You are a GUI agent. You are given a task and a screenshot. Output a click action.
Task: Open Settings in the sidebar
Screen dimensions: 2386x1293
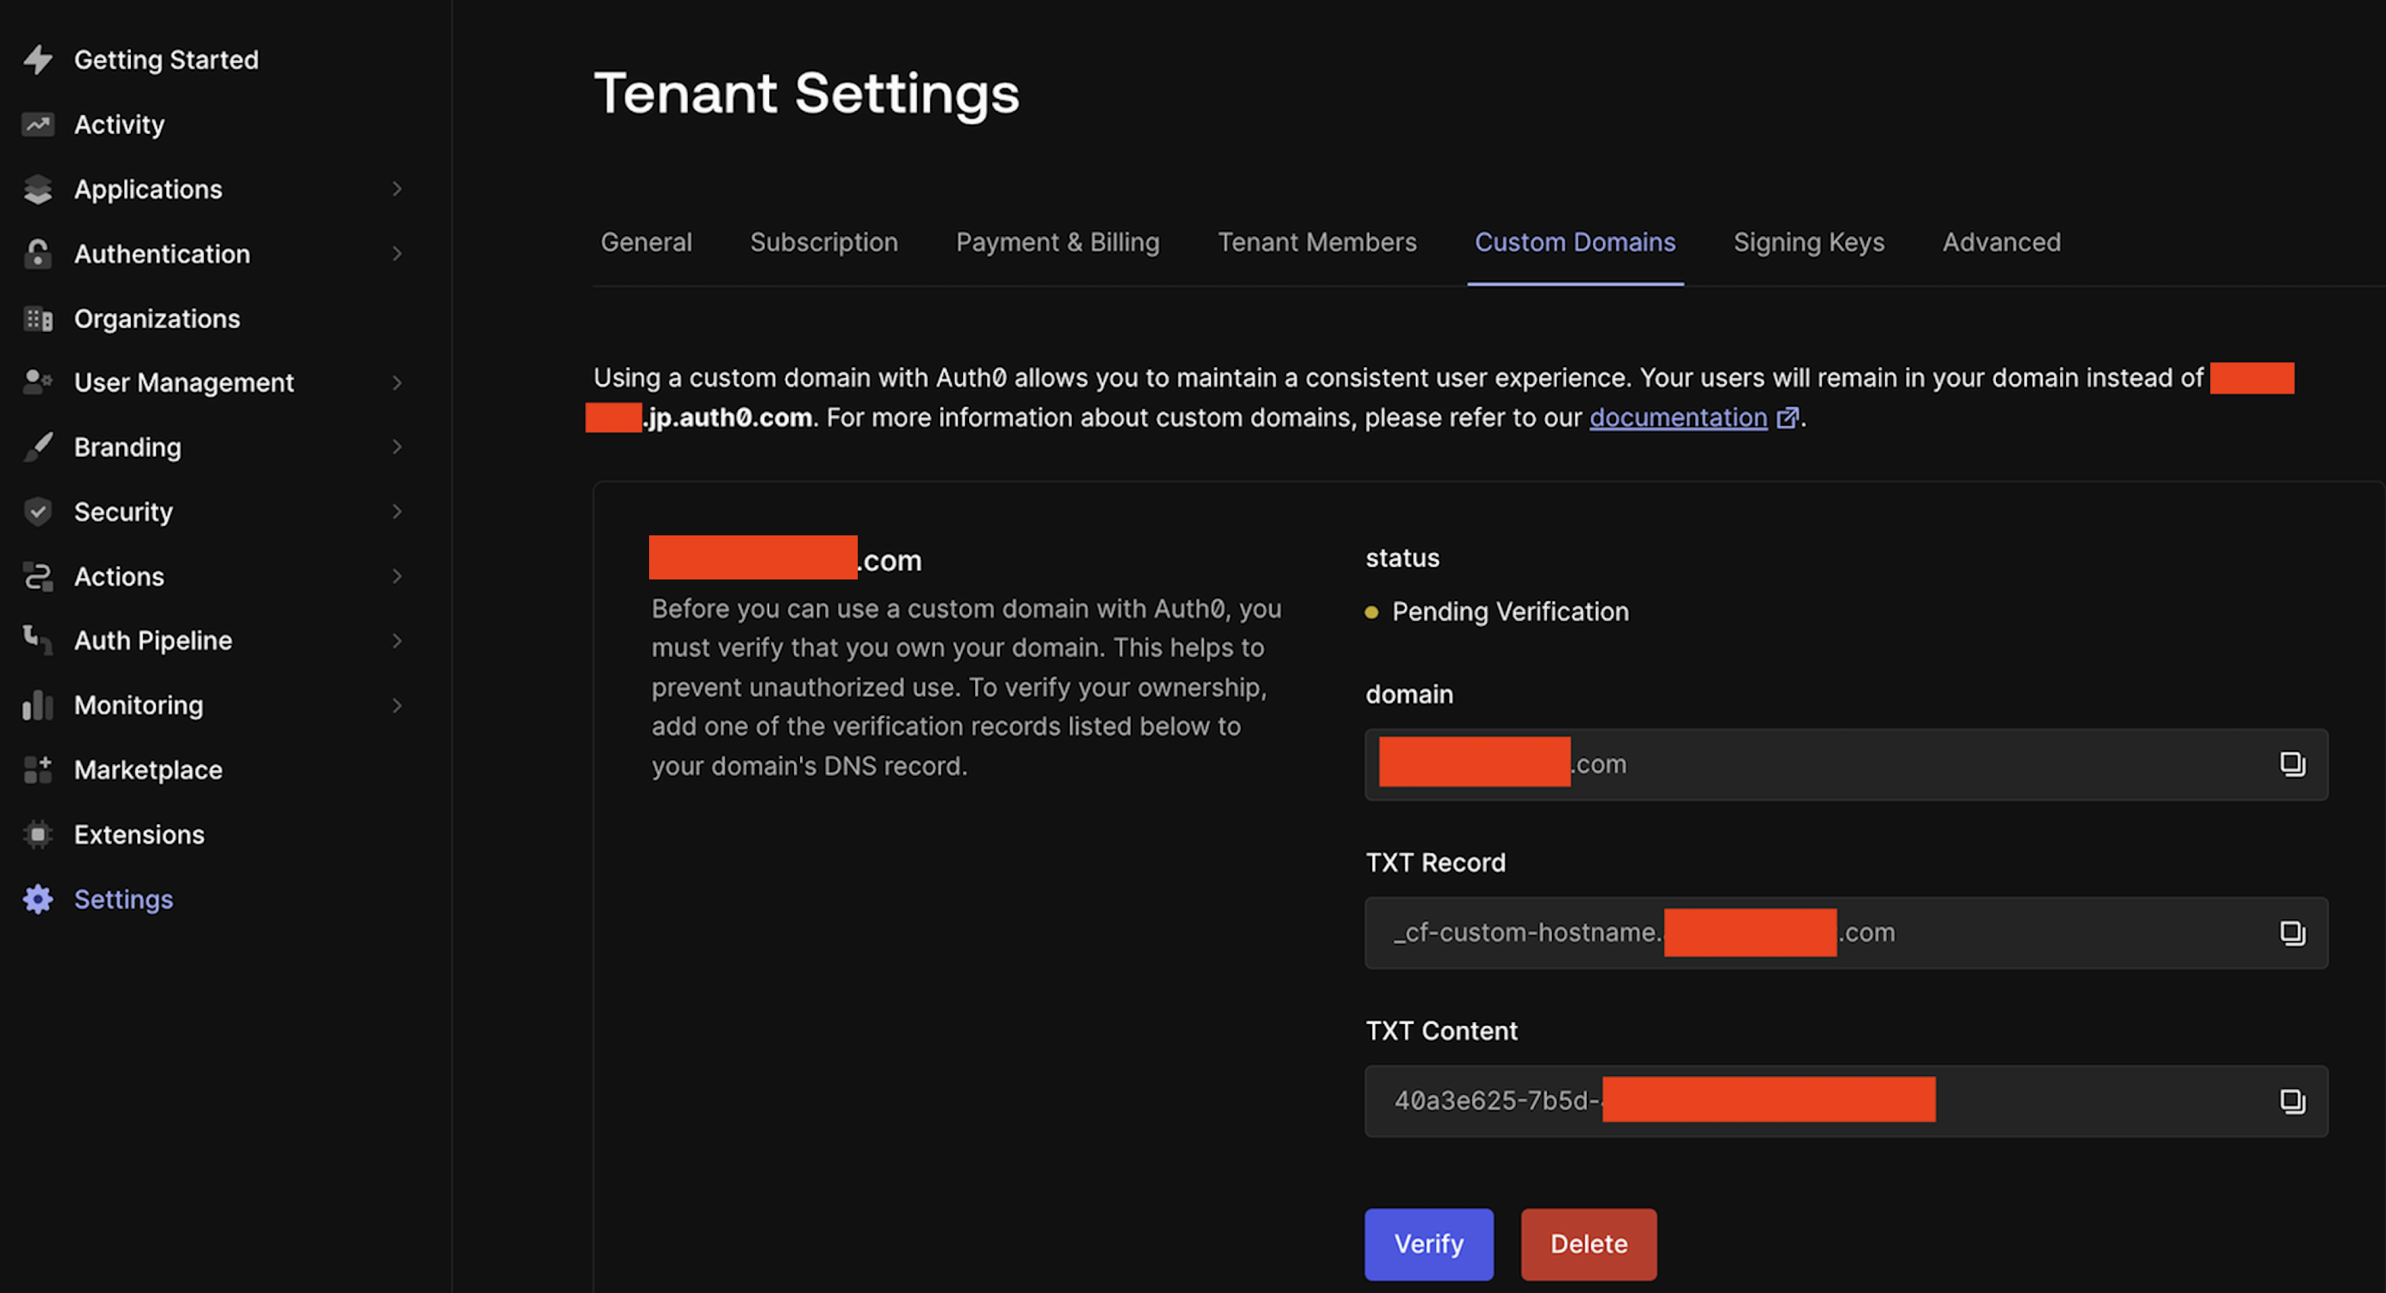pyautogui.click(x=123, y=899)
